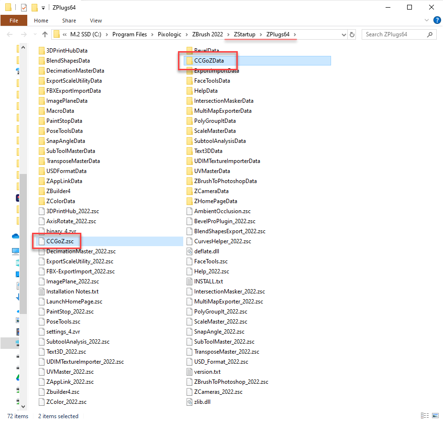Select the UDIMTextureImporter_2022.zsc file

(x=81, y=362)
